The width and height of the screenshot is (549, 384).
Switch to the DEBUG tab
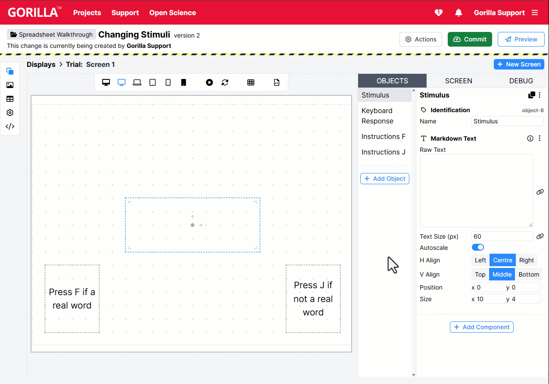(521, 80)
